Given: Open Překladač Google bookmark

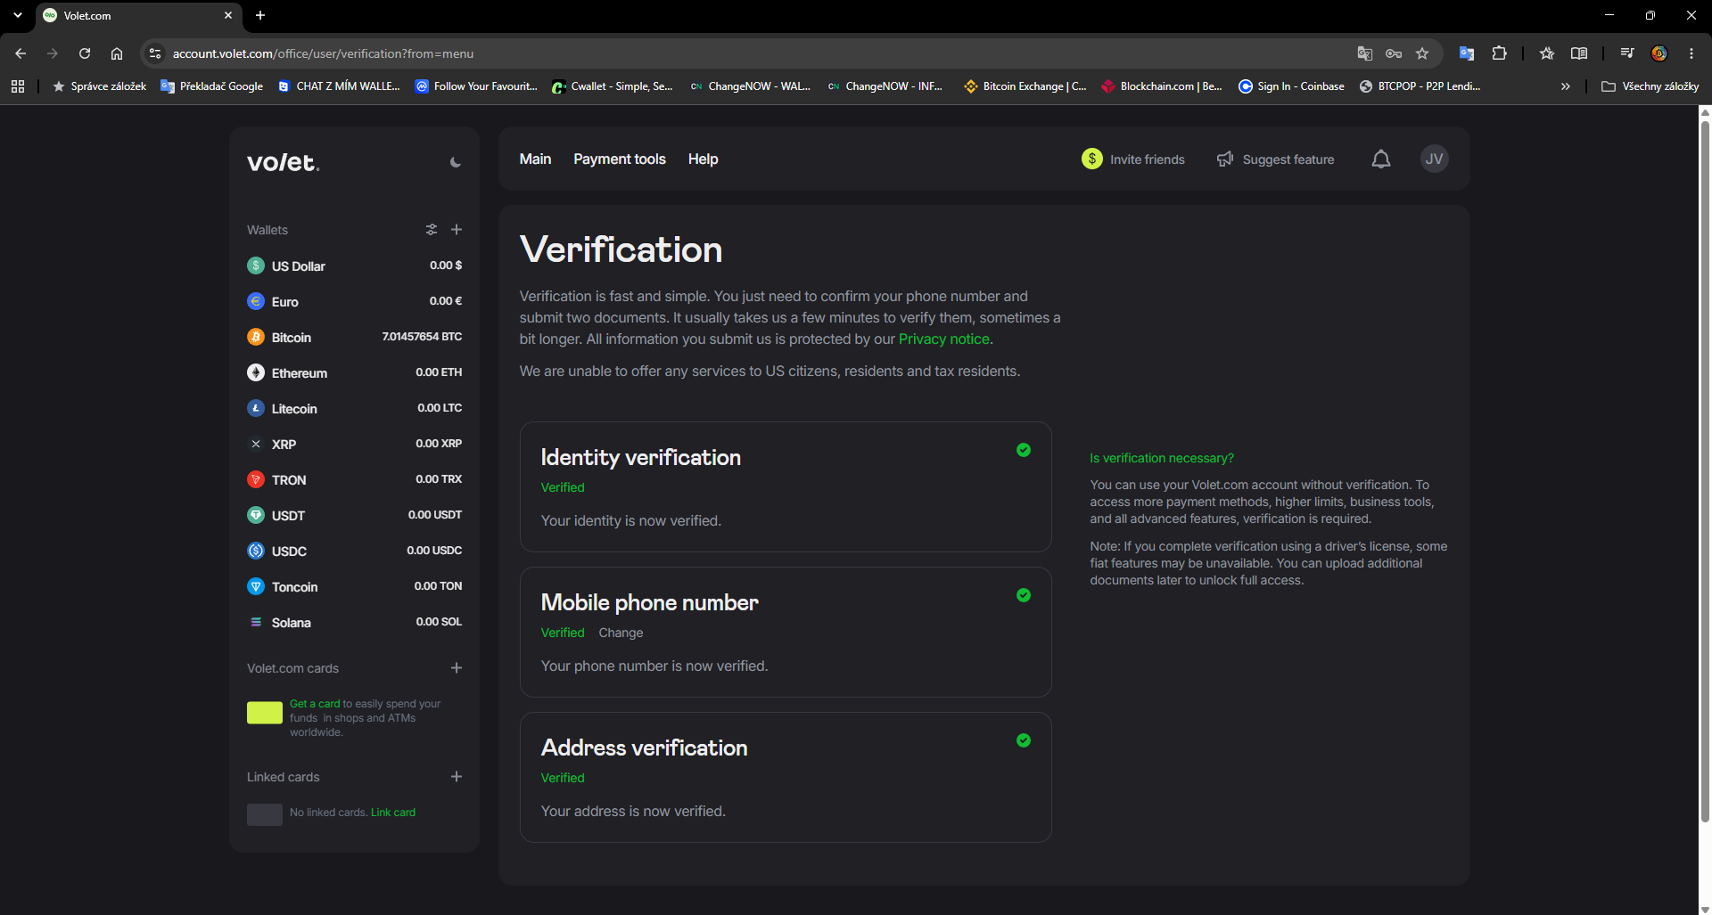Looking at the screenshot, I should pyautogui.click(x=212, y=86).
